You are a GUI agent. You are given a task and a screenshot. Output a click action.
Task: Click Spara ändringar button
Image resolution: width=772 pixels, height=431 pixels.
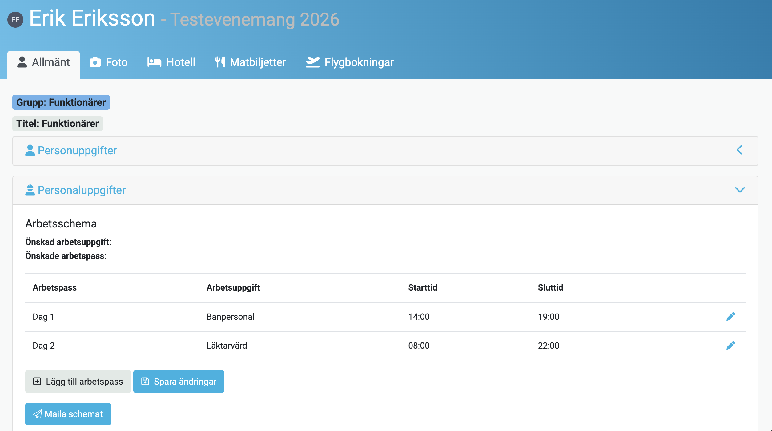pyautogui.click(x=179, y=382)
